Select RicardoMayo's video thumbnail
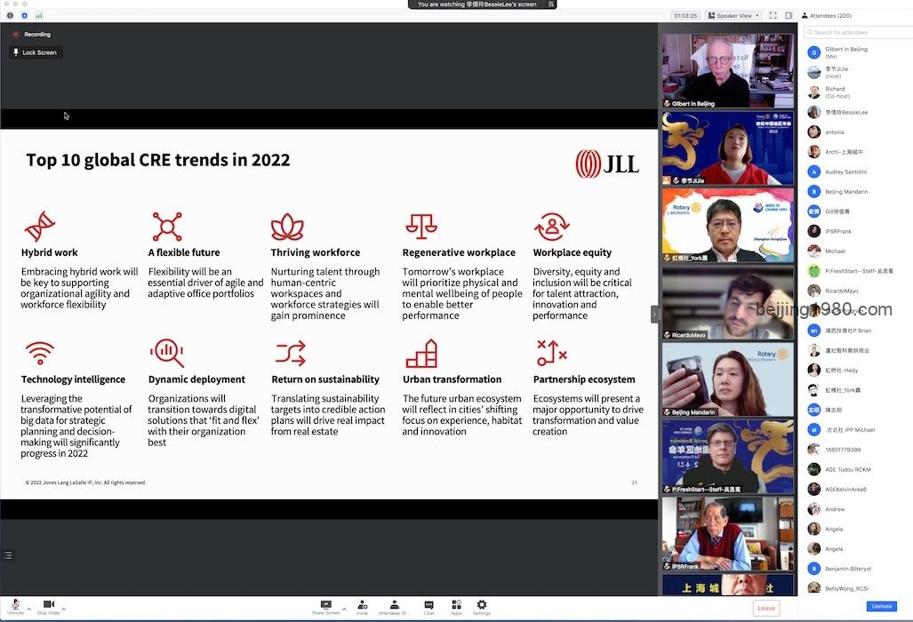The height and width of the screenshot is (622, 913). pos(728,303)
